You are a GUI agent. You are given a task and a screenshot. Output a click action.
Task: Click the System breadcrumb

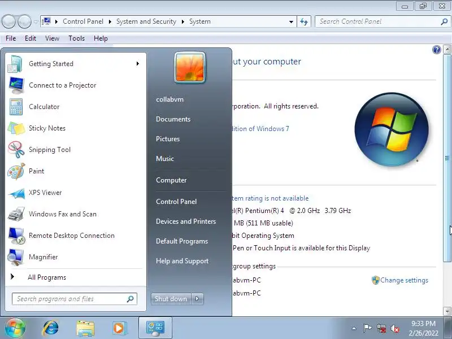[x=200, y=21]
